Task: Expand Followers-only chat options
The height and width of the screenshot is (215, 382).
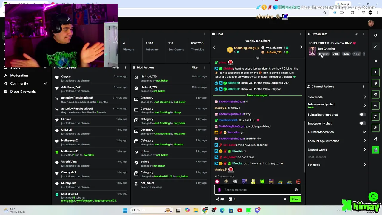Action: [x=365, y=106]
